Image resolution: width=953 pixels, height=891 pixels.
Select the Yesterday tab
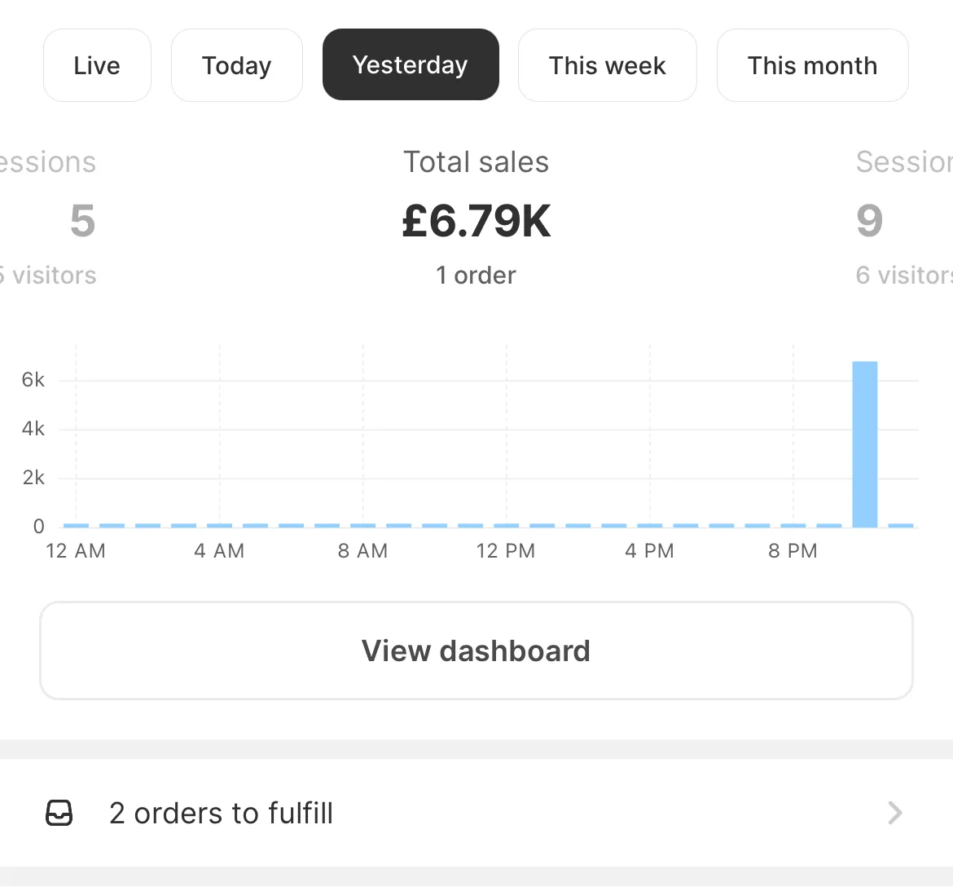[x=411, y=65]
